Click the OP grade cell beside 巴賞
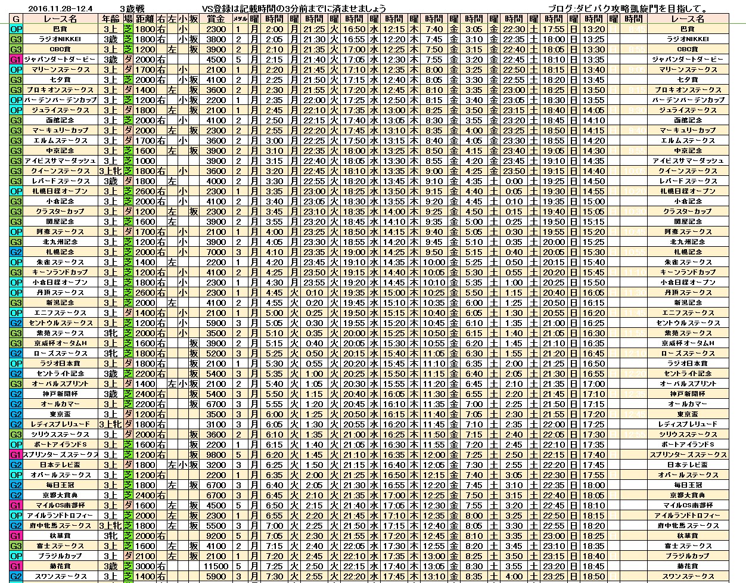746x583 pixels. coord(16,29)
